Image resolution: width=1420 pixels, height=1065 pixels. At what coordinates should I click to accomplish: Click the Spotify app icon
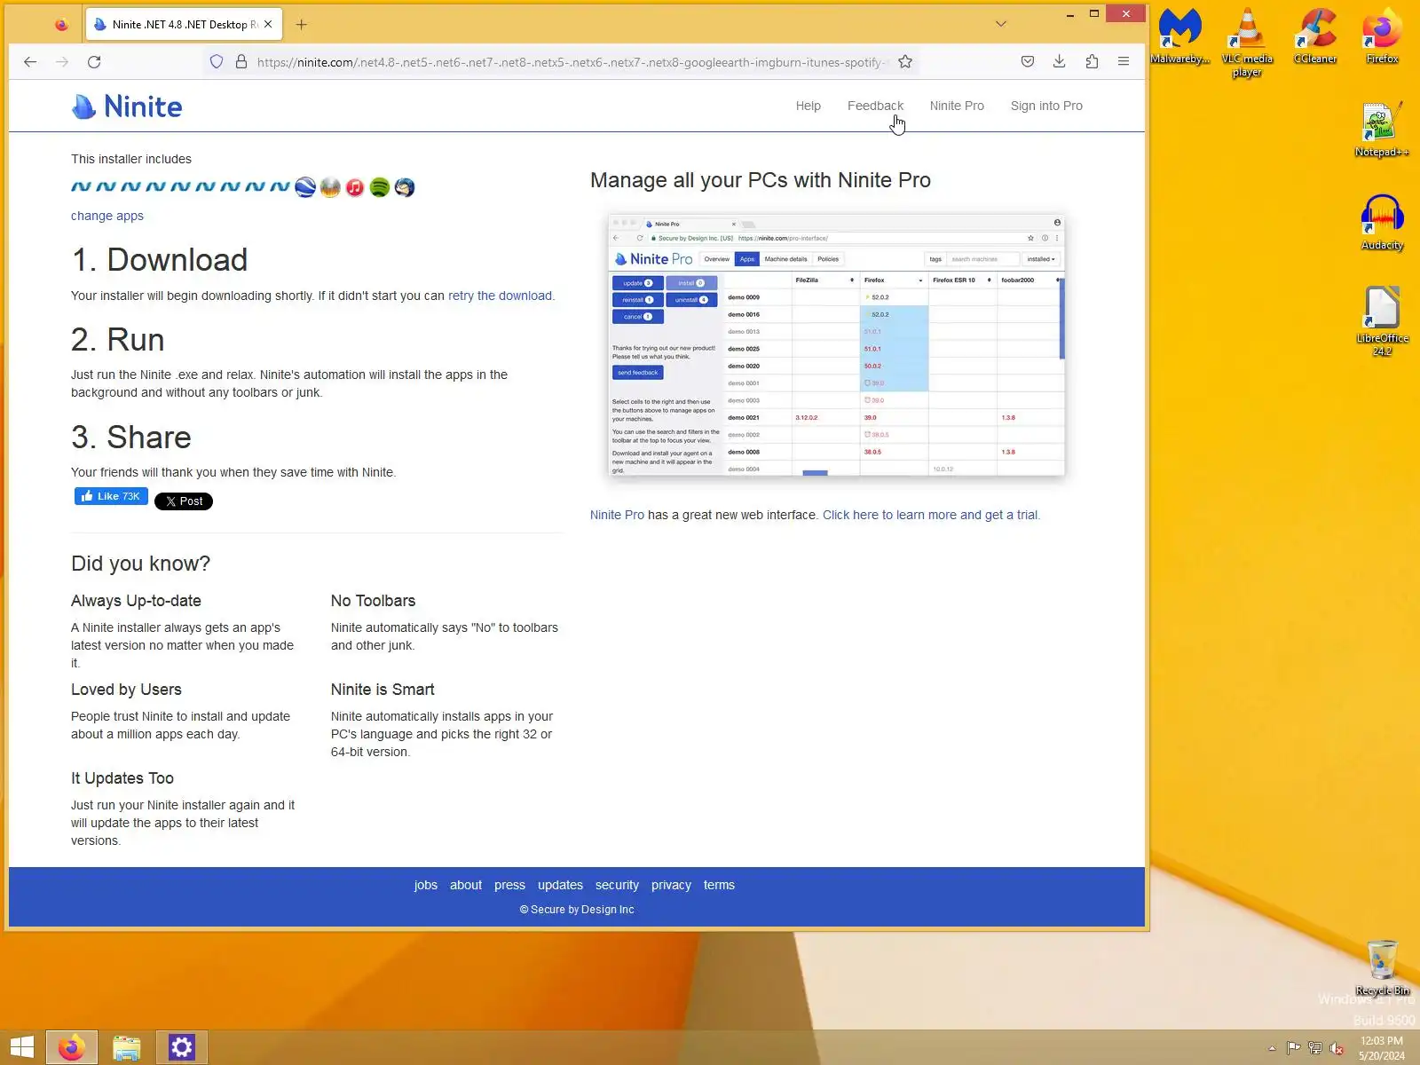(380, 187)
